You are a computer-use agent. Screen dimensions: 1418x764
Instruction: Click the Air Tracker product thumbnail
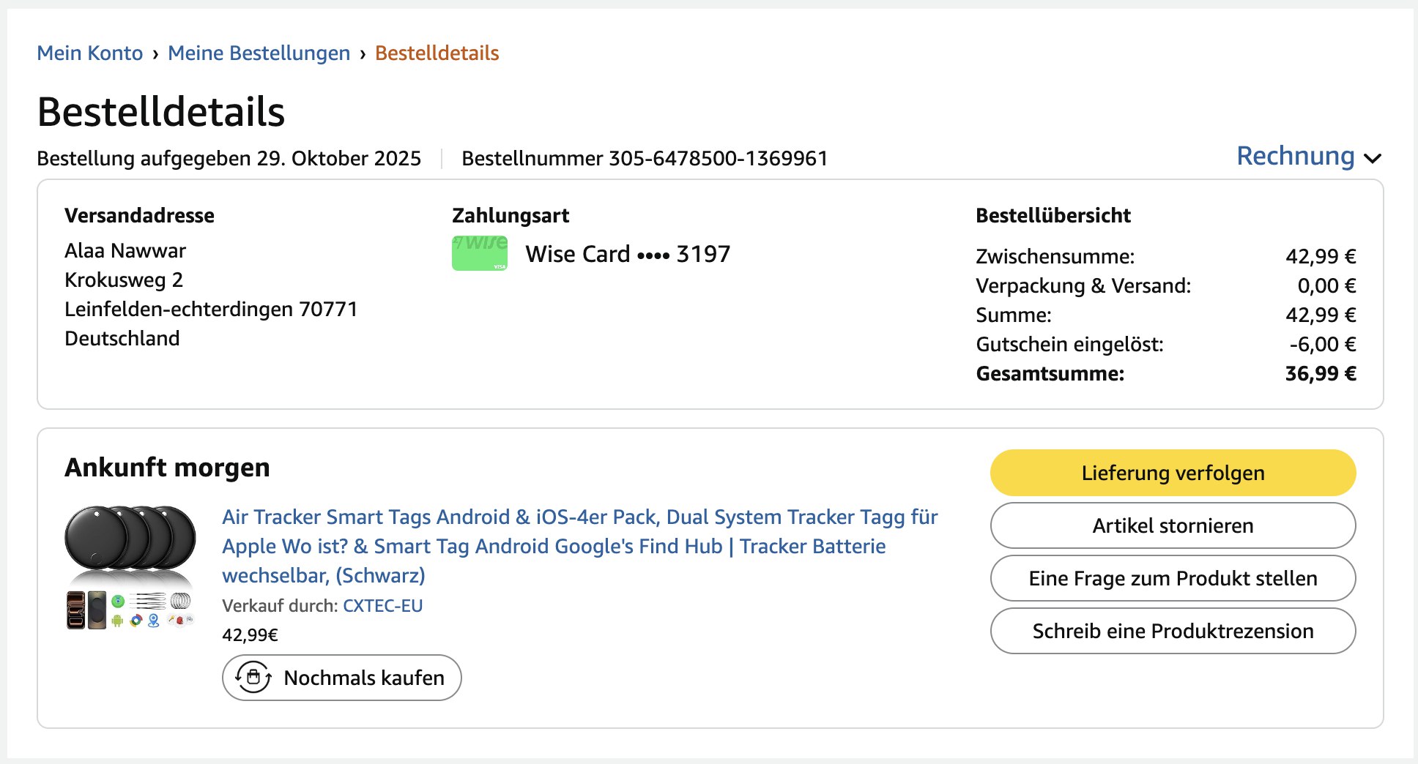(130, 568)
